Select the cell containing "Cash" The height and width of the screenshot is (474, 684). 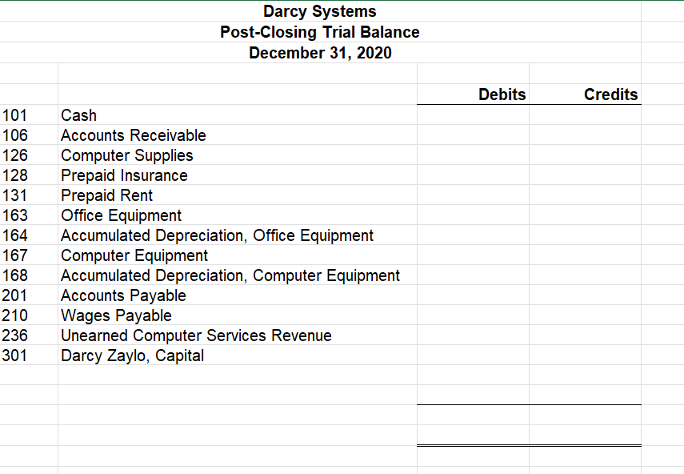78,115
